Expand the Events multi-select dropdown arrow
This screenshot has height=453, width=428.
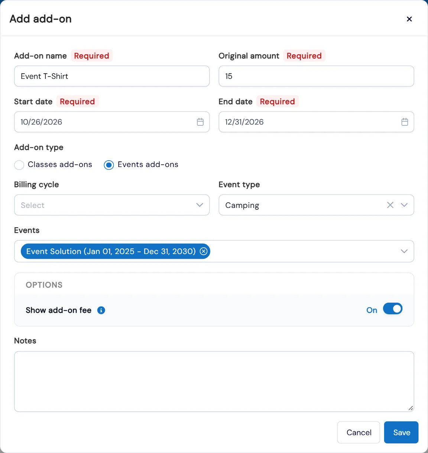[x=404, y=251]
